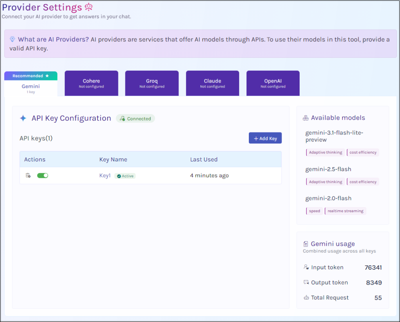Click the Output token value 8349
The image size is (400, 322).
pos(374,283)
